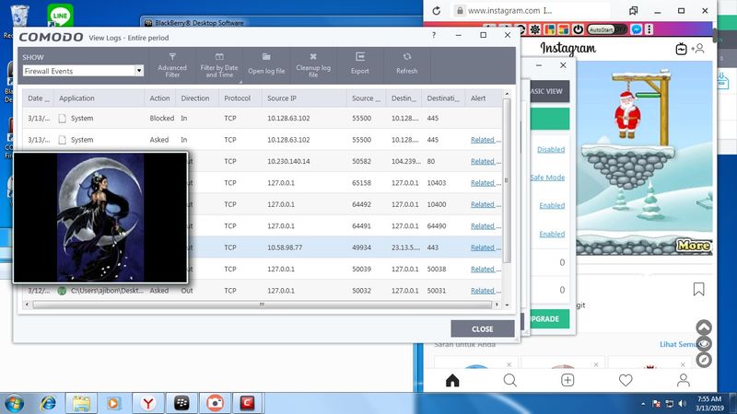Sort by the Protocol column header

click(x=240, y=98)
